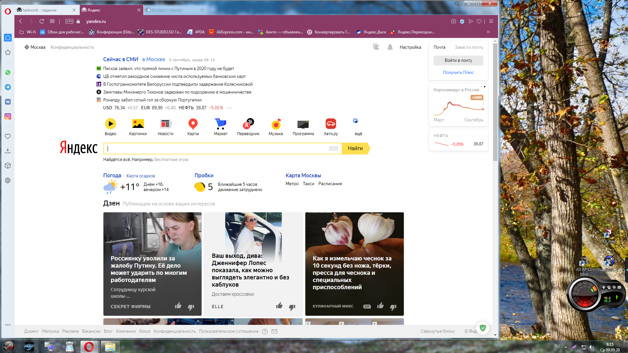The image size is (628, 353).
Task: Click the Найти search button
Action: point(355,149)
